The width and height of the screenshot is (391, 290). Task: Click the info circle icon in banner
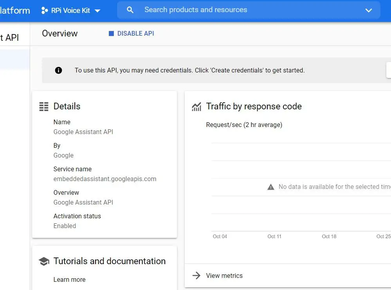click(58, 71)
